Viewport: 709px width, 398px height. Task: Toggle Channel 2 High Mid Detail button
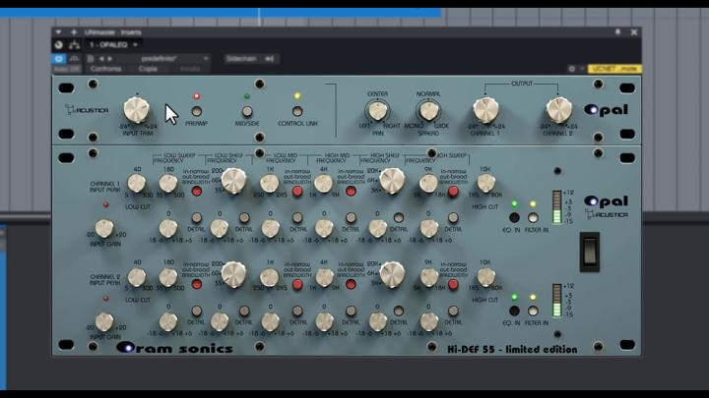coord(351,311)
